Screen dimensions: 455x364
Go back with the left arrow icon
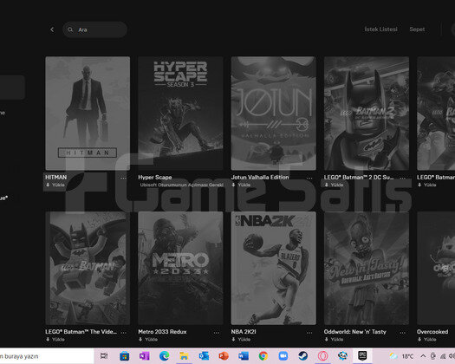coord(52,29)
